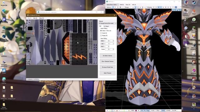The image size is (200, 112).
Task: Click the Show Selected Vertices button
Action: (107, 61)
